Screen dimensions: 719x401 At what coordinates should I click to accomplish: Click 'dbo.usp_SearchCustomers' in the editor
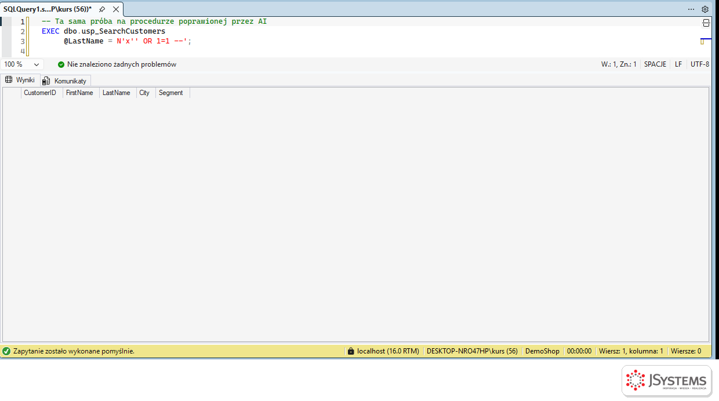click(x=115, y=31)
